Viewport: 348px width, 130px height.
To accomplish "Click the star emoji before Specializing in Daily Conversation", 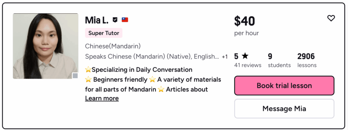I will [88, 70].
